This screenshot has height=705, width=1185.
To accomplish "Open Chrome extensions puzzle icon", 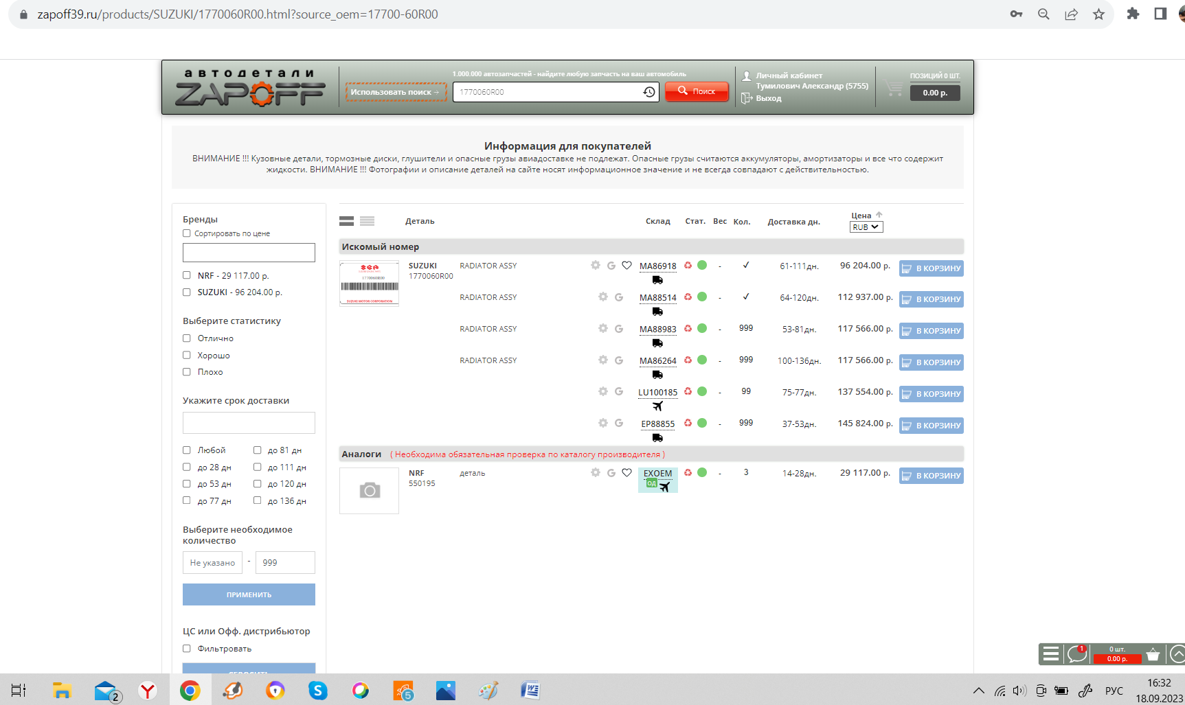I will (1133, 14).
